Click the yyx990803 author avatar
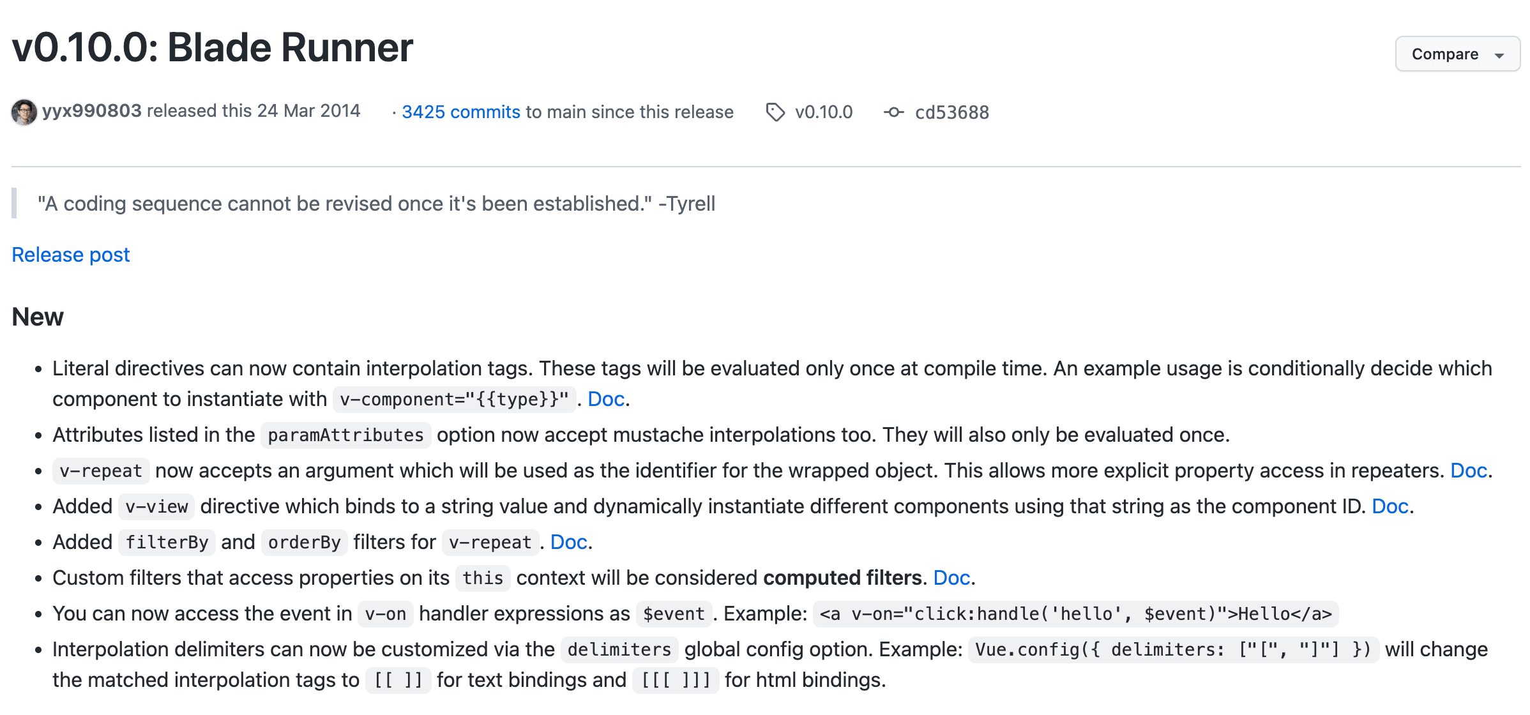 24,112
